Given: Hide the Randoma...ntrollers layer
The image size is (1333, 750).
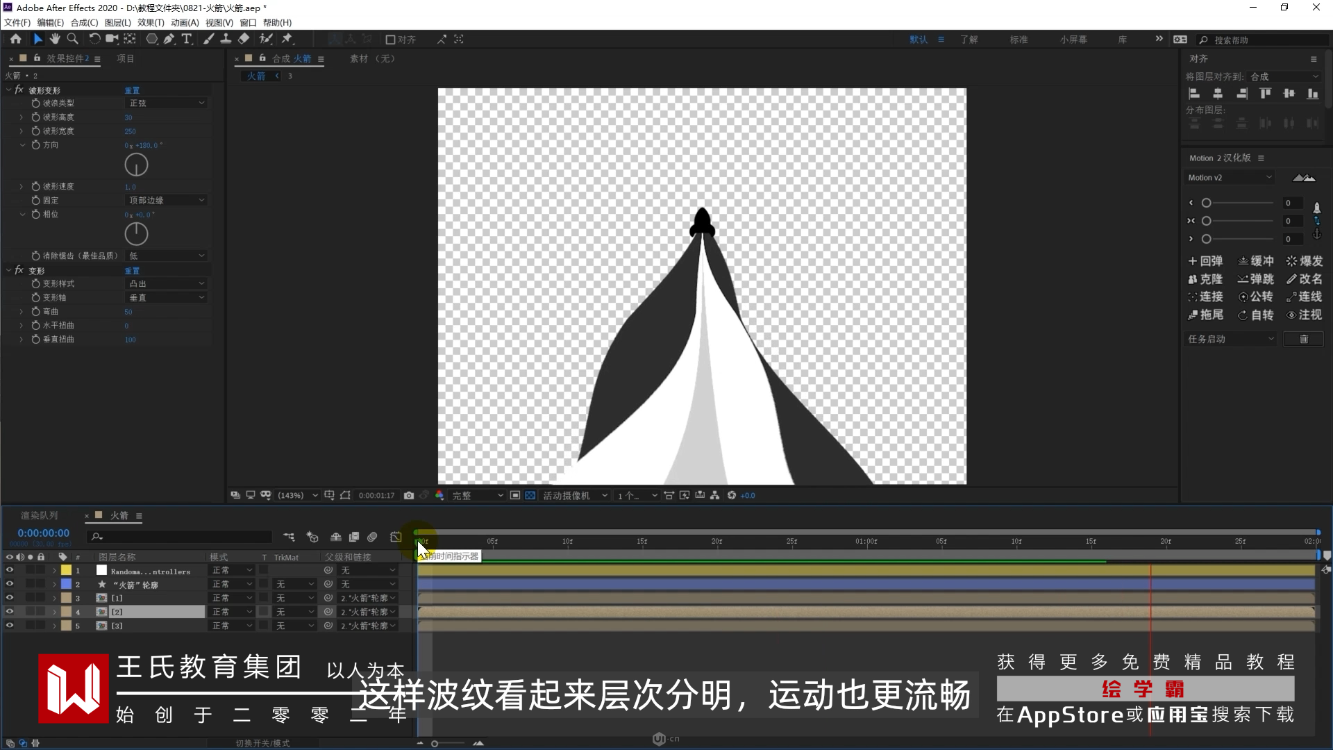Looking at the screenshot, I should click(10, 570).
